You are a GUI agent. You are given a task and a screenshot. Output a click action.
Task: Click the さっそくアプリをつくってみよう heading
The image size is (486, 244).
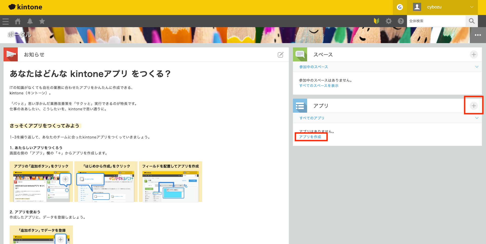45,126
